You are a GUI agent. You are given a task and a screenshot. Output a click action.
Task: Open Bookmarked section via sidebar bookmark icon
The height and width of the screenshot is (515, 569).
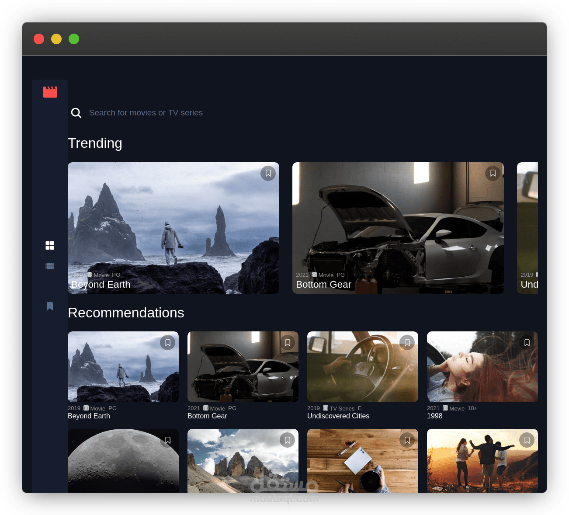pos(50,306)
